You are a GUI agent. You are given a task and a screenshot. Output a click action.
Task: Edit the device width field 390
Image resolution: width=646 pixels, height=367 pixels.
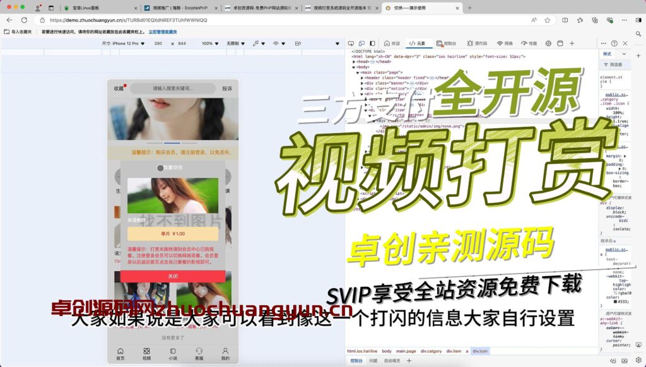tap(158, 44)
